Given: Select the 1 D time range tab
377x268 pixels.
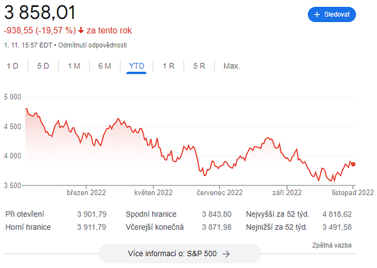Looking at the screenshot, I should pos(13,66).
